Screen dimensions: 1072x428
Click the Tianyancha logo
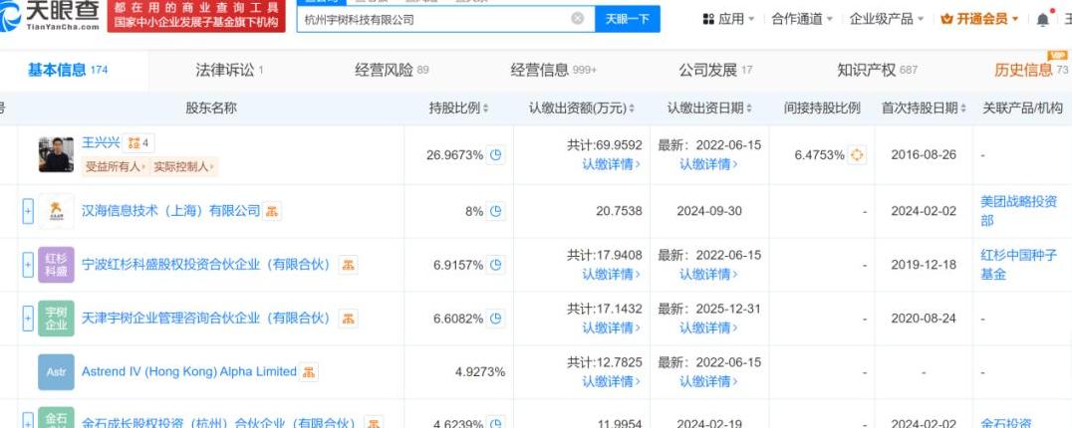tap(50, 14)
